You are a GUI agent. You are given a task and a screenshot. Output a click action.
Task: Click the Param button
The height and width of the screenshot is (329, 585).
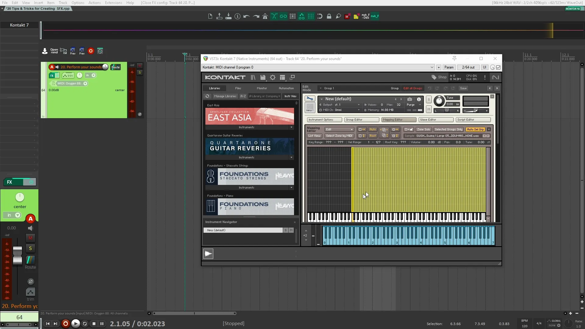(x=449, y=67)
